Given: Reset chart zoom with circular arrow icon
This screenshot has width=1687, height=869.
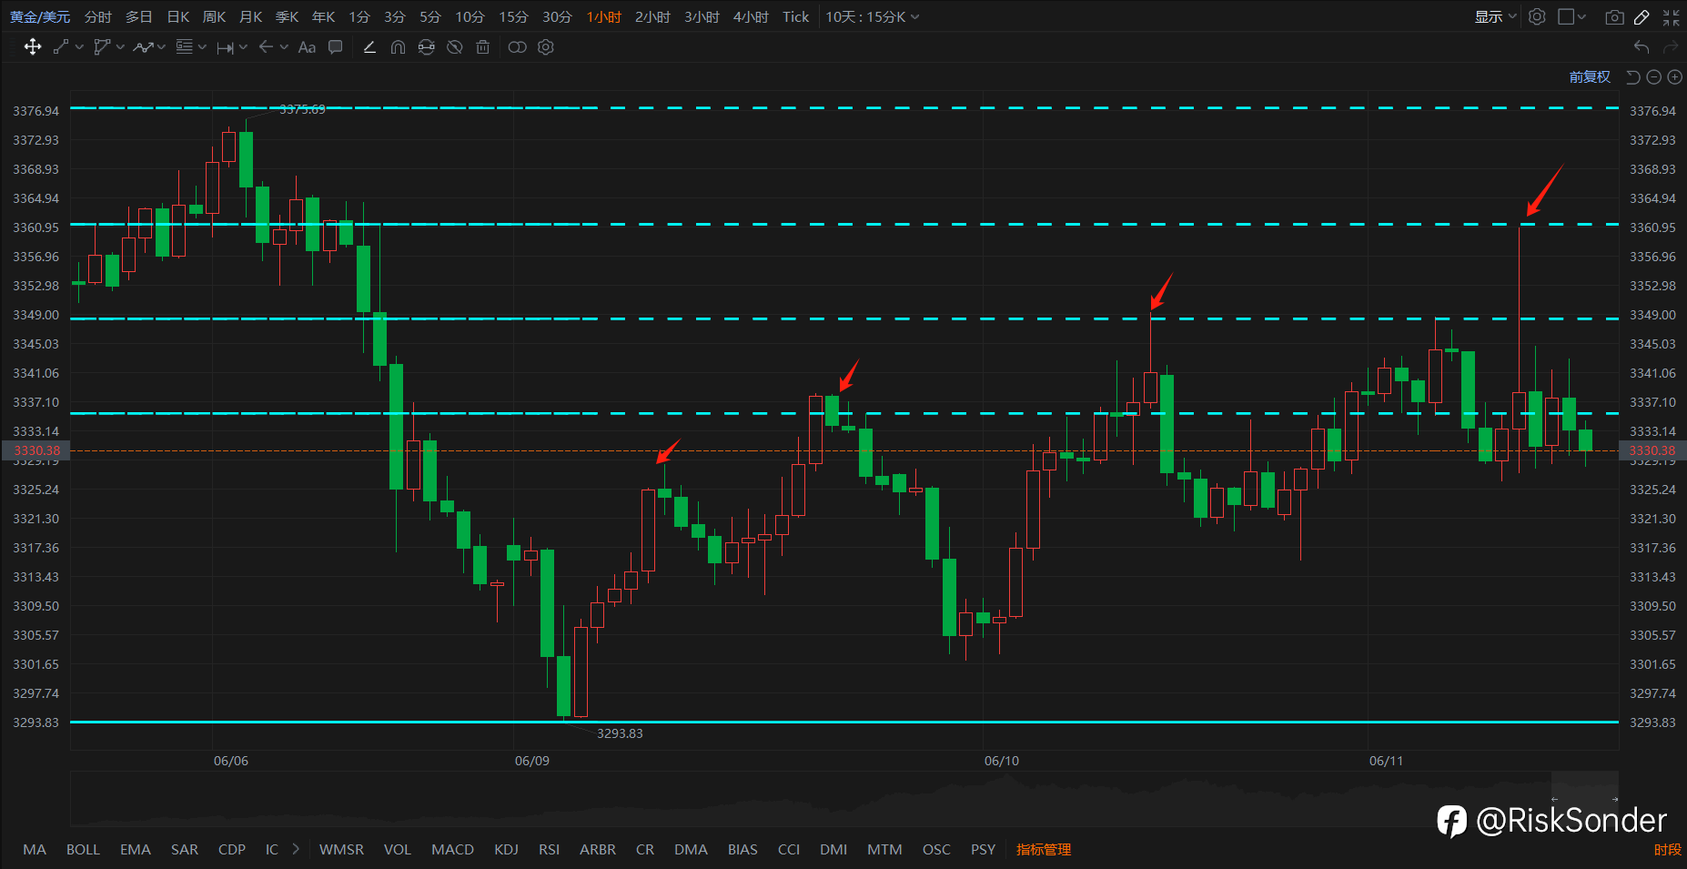Looking at the screenshot, I should pos(1633,77).
